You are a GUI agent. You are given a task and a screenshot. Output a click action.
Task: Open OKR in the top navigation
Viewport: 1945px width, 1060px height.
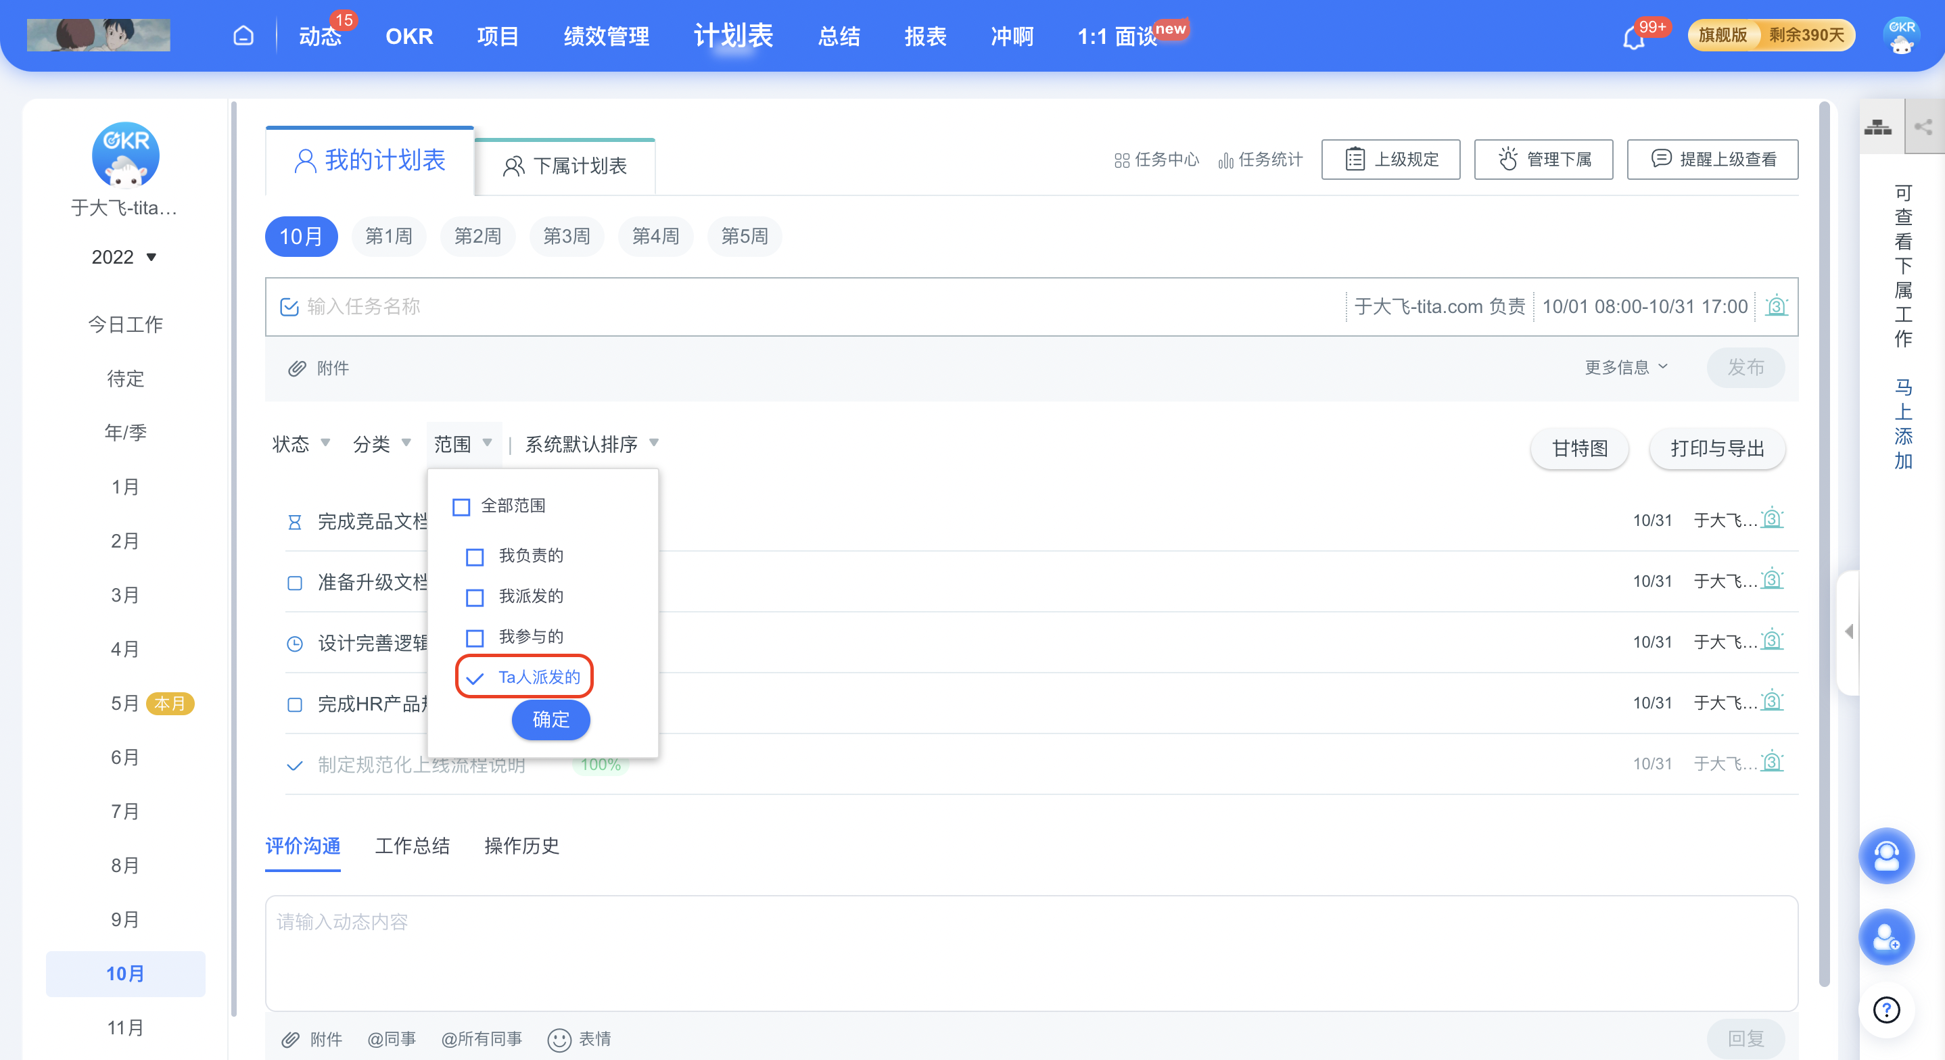[x=409, y=35]
